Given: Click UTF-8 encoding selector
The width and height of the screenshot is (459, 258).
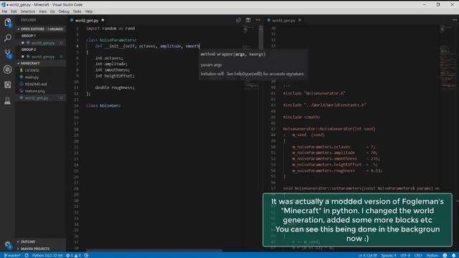Looking at the screenshot, I should (405, 255).
